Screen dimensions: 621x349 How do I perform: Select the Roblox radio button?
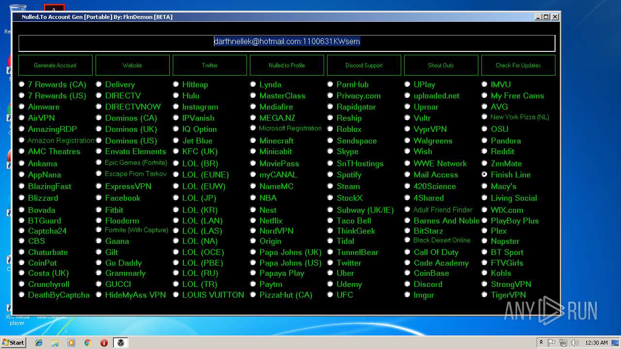pos(330,129)
